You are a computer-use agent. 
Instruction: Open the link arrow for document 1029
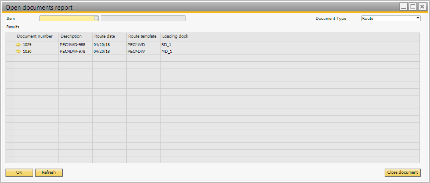[18, 44]
